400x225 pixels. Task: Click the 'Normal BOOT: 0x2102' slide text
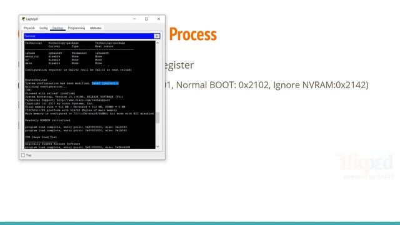pos(223,85)
